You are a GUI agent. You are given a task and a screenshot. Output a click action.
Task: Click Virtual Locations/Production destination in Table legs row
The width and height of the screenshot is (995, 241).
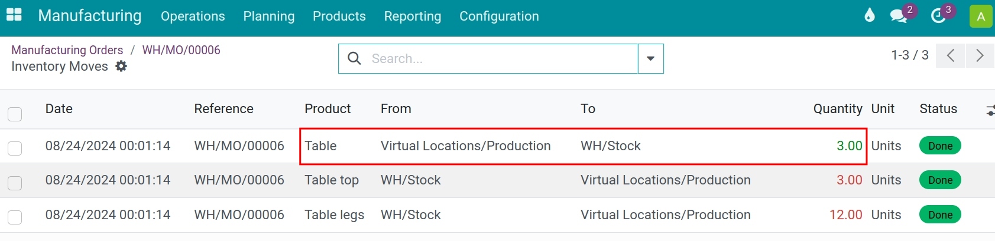pyautogui.click(x=666, y=214)
